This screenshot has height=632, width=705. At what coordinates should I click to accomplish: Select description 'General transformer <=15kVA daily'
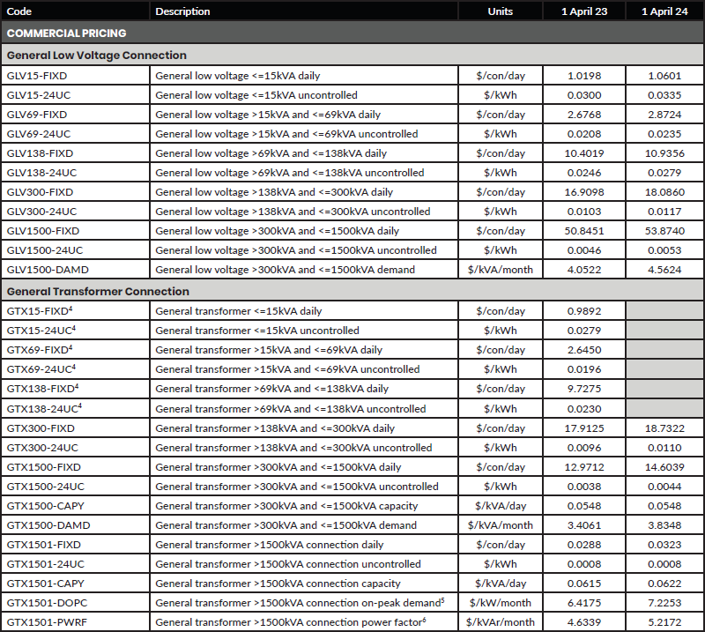(x=239, y=311)
